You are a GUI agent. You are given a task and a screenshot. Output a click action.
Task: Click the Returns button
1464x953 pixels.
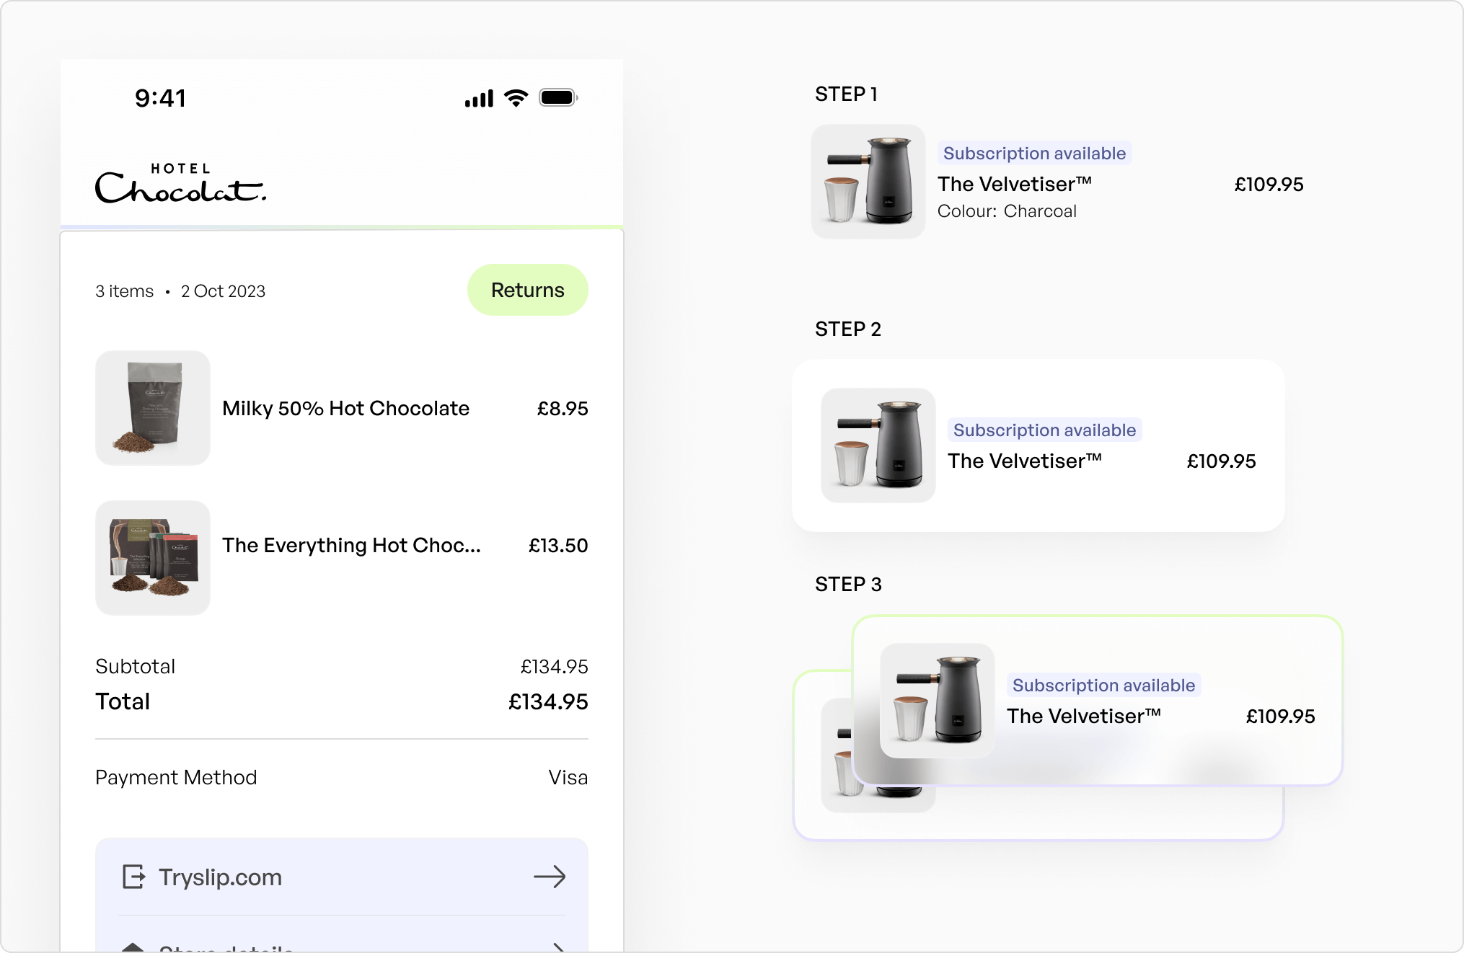point(527,290)
